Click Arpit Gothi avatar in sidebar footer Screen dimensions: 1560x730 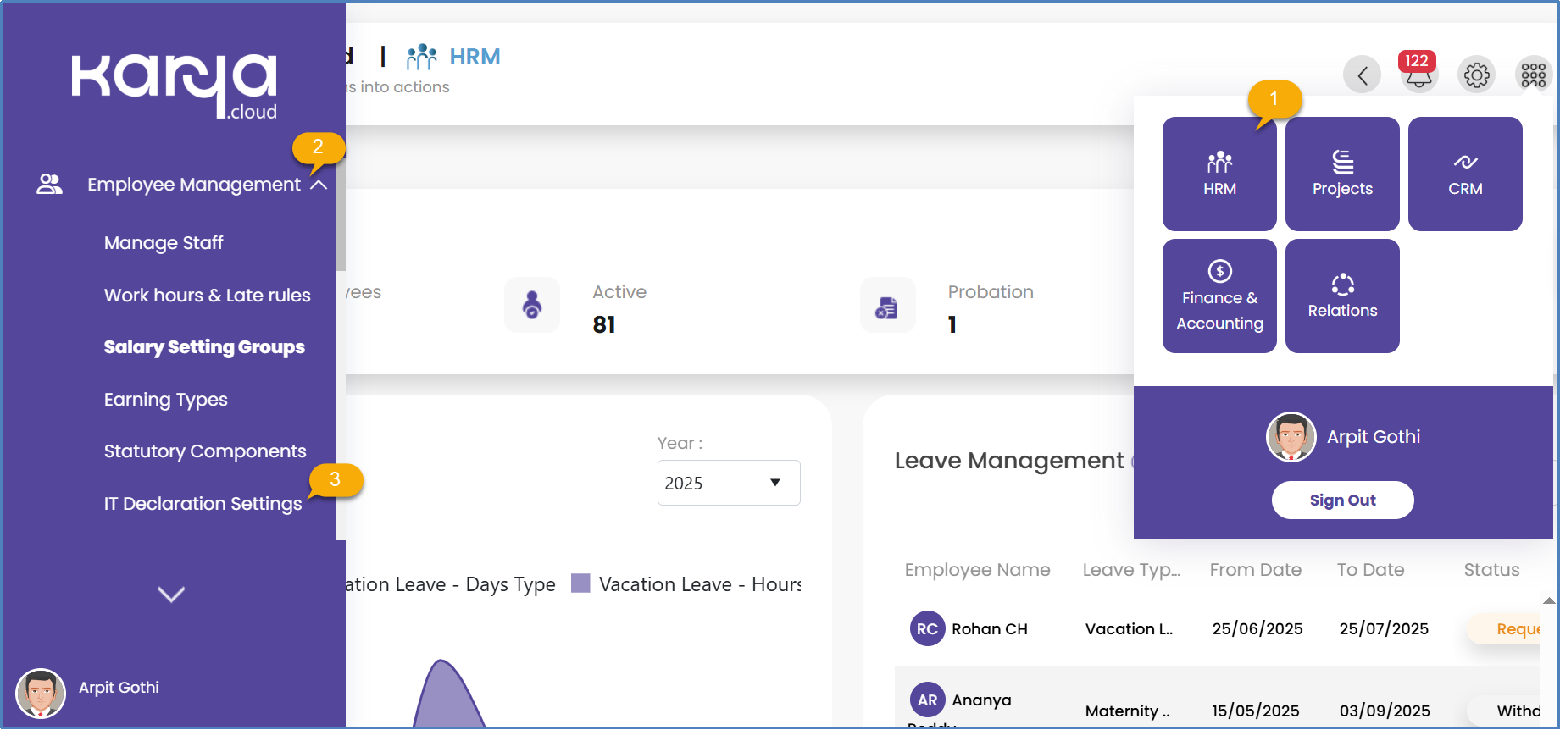[x=41, y=694]
